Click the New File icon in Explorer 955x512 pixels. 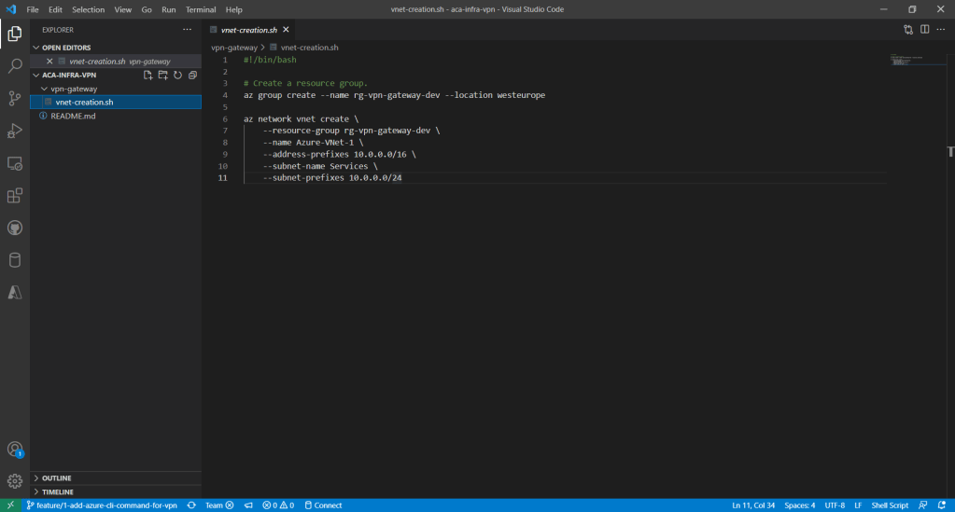click(147, 75)
